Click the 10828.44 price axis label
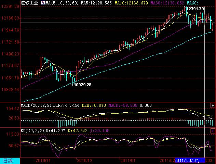 point(10,90)
